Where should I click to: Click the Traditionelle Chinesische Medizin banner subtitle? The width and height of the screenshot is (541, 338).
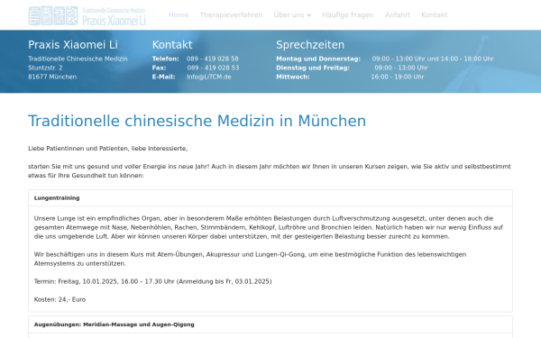[x=78, y=59]
